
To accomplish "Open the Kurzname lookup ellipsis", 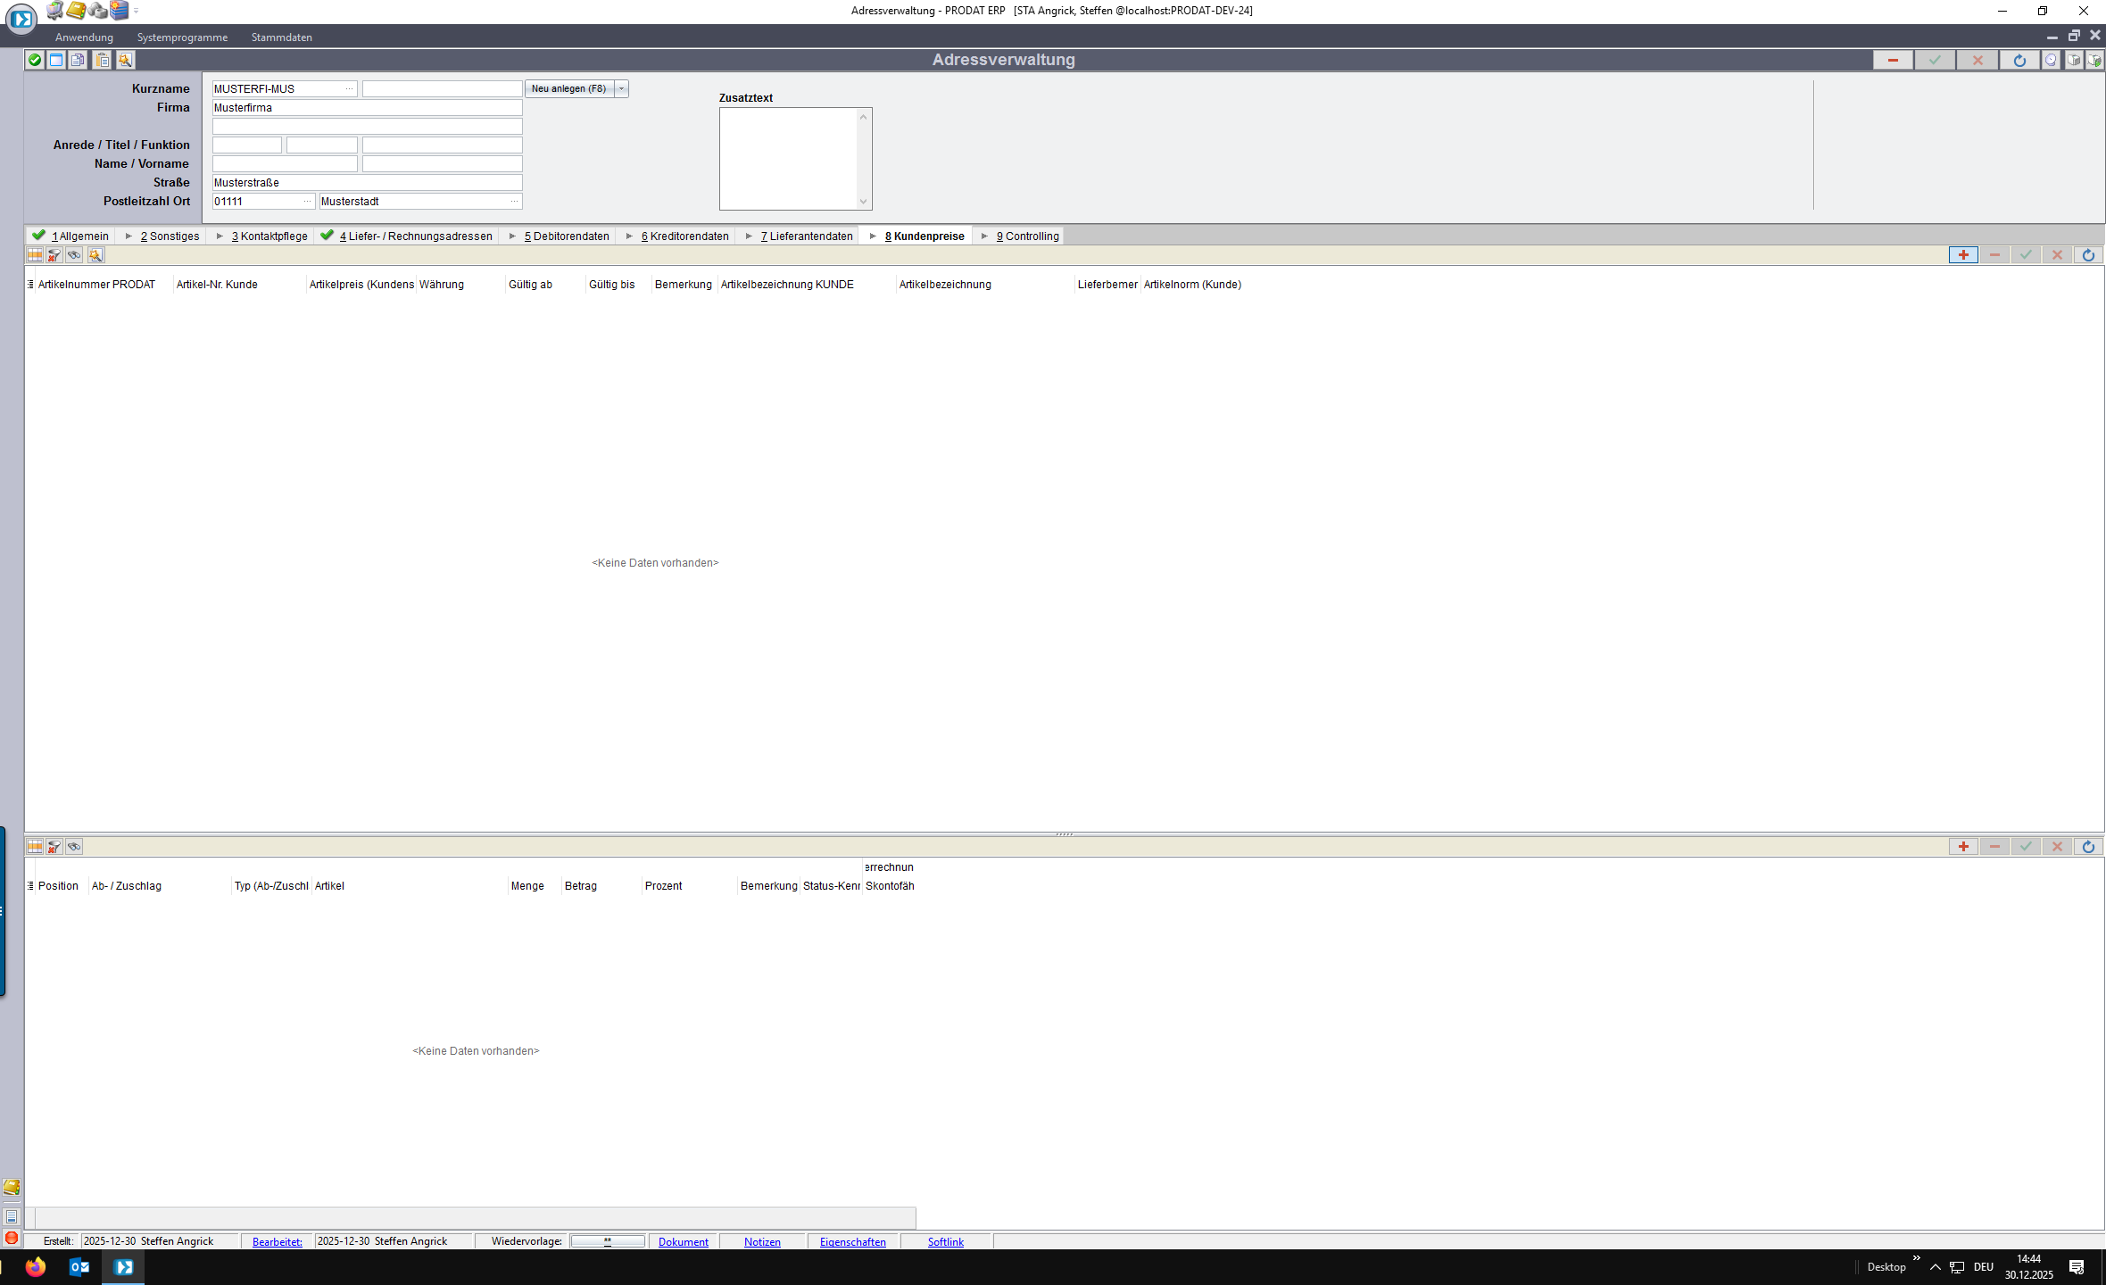I will [349, 88].
